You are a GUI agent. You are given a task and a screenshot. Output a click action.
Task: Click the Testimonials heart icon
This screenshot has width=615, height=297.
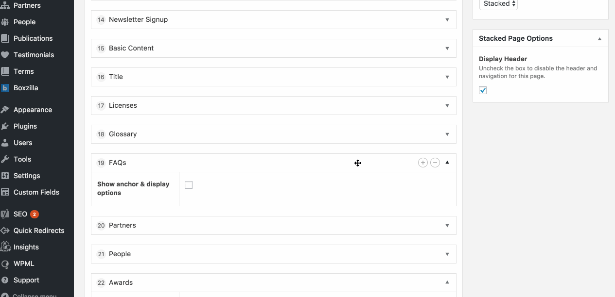[x=5, y=55]
